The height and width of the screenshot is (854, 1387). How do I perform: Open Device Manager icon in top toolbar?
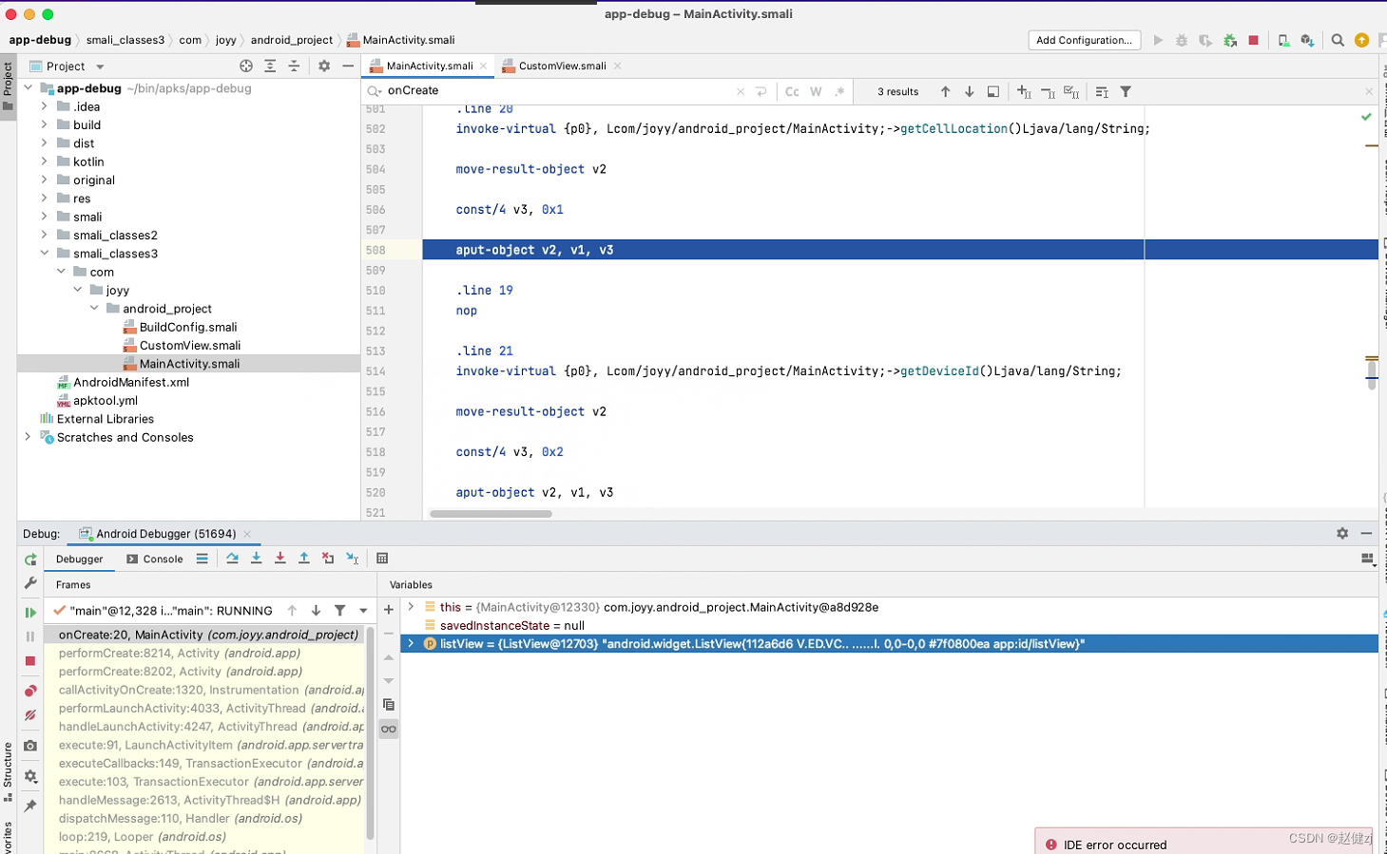(1283, 40)
